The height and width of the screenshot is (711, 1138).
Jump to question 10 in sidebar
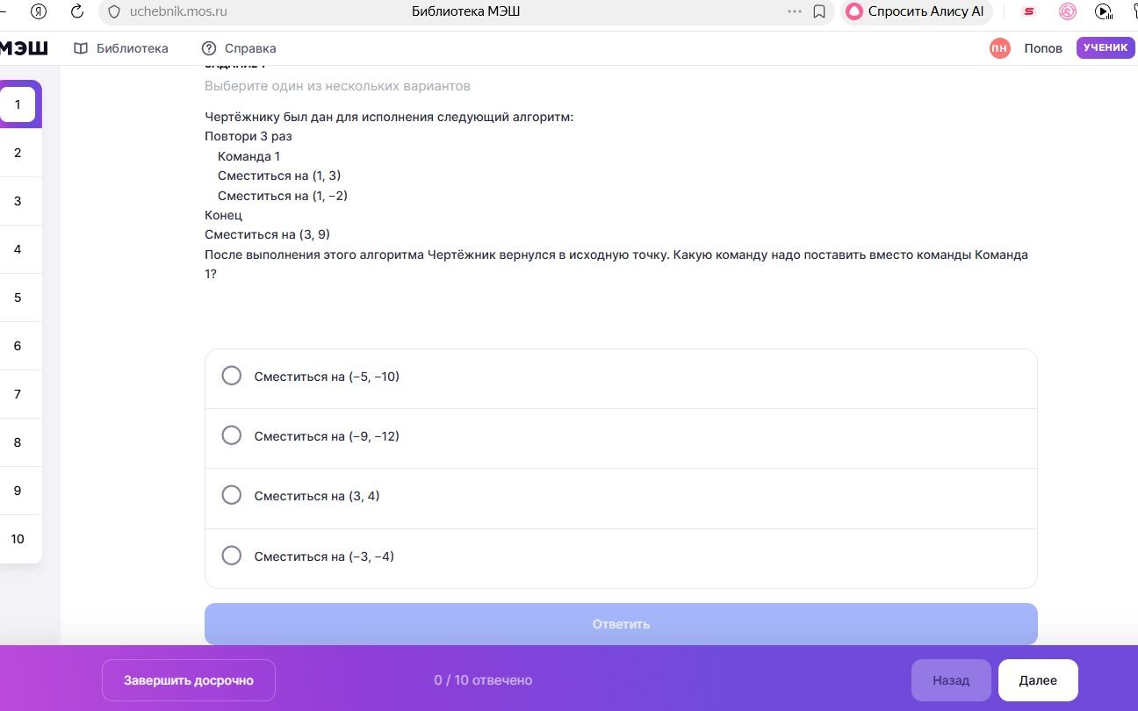[18, 539]
